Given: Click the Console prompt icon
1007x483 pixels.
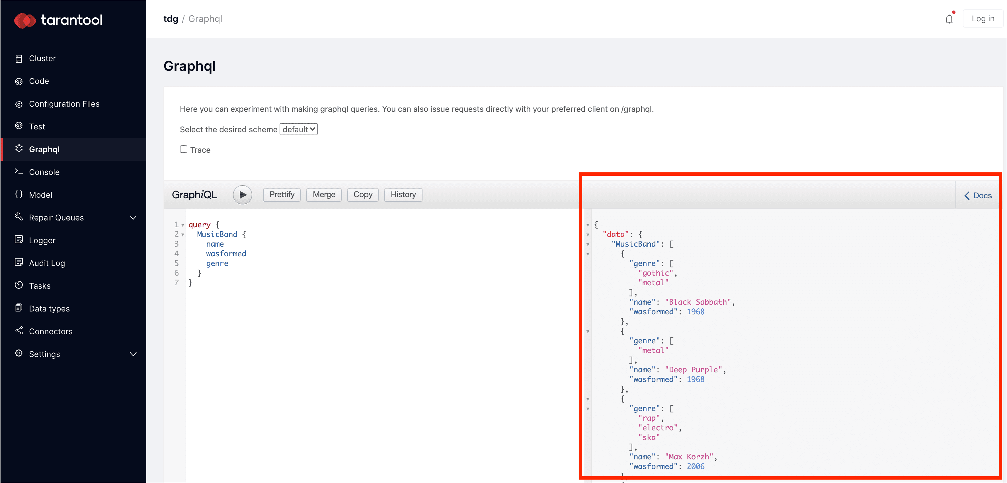Looking at the screenshot, I should coord(19,172).
